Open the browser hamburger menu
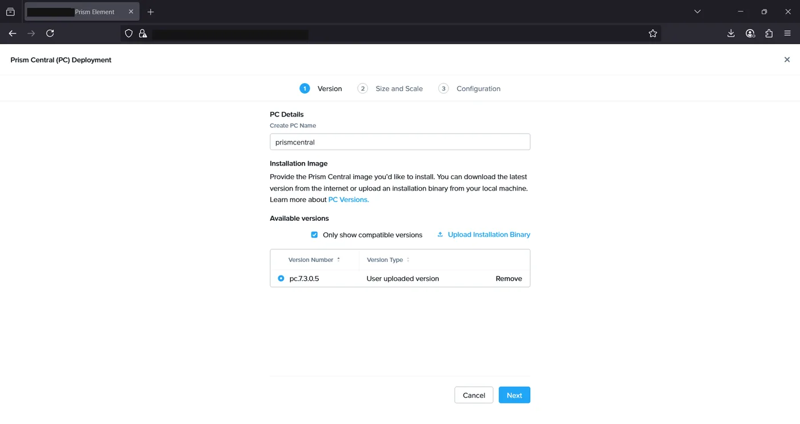Image resolution: width=800 pixels, height=424 pixels. (787, 34)
